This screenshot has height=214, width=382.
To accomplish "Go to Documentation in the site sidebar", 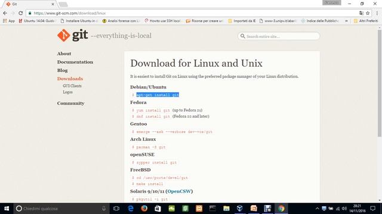I will tap(75, 62).
